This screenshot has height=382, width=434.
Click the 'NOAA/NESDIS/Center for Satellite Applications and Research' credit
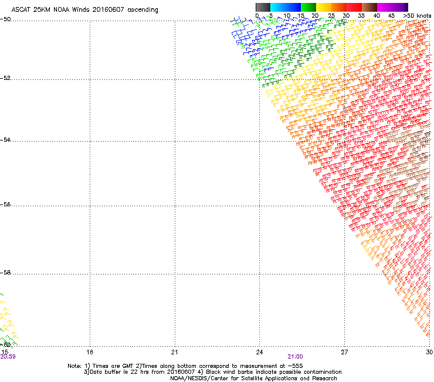[x=253, y=378]
